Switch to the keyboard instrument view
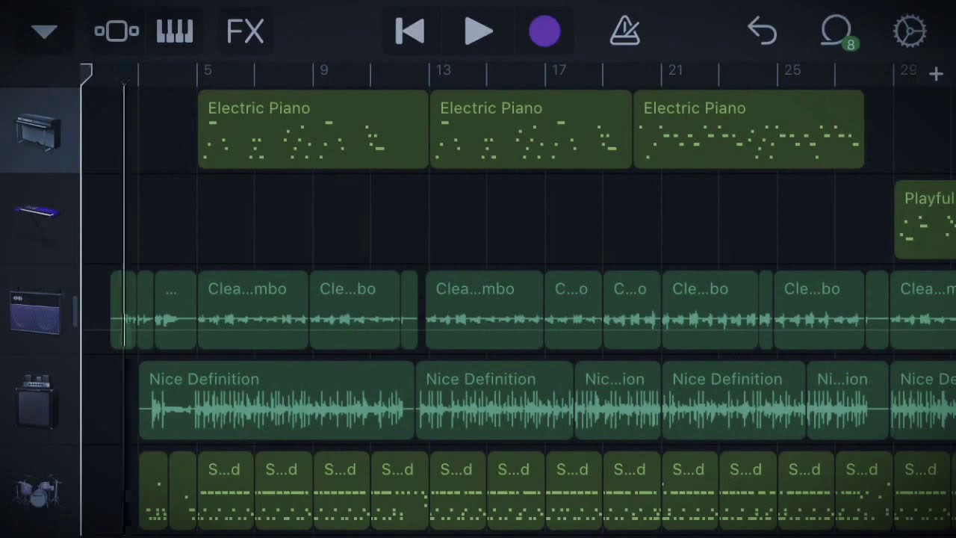The width and height of the screenshot is (956, 538). (175, 31)
